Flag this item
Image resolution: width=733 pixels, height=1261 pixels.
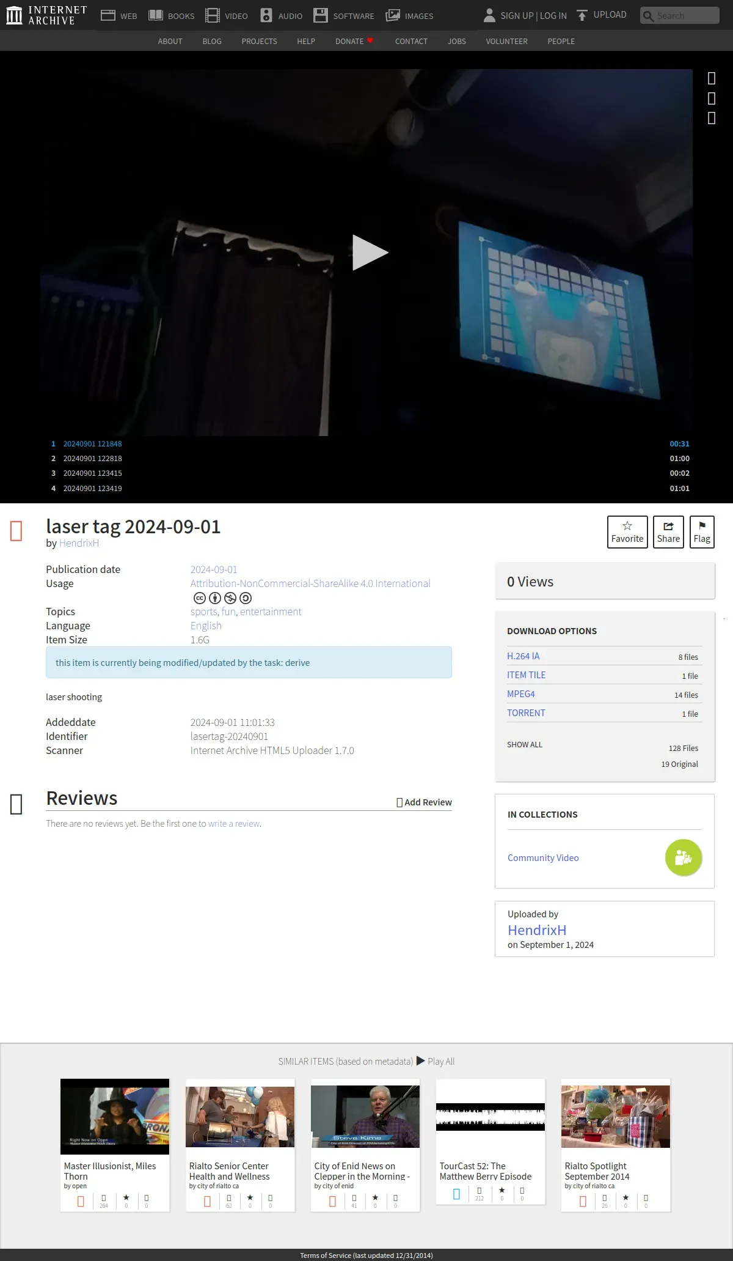click(x=702, y=532)
